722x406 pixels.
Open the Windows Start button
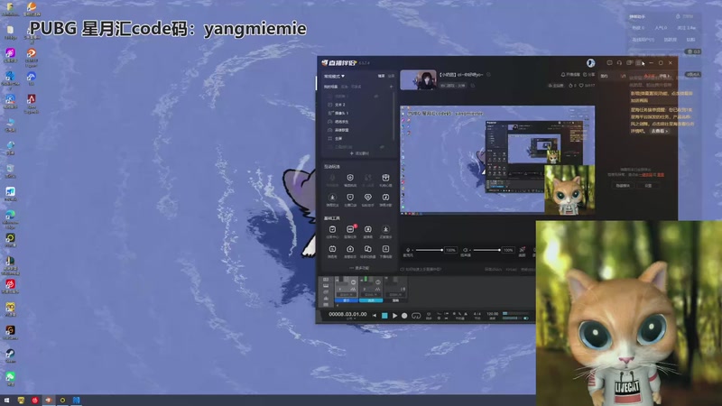point(6,401)
